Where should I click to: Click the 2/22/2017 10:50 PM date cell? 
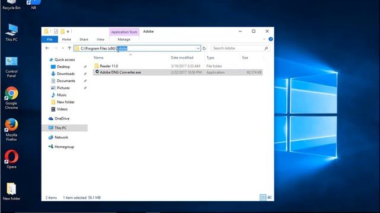pos(186,72)
